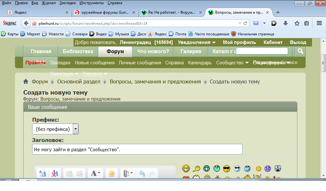Go to the Библиотека section
Viewport: 326px width, 191px height.
pyautogui.click(x=78, y=52)
